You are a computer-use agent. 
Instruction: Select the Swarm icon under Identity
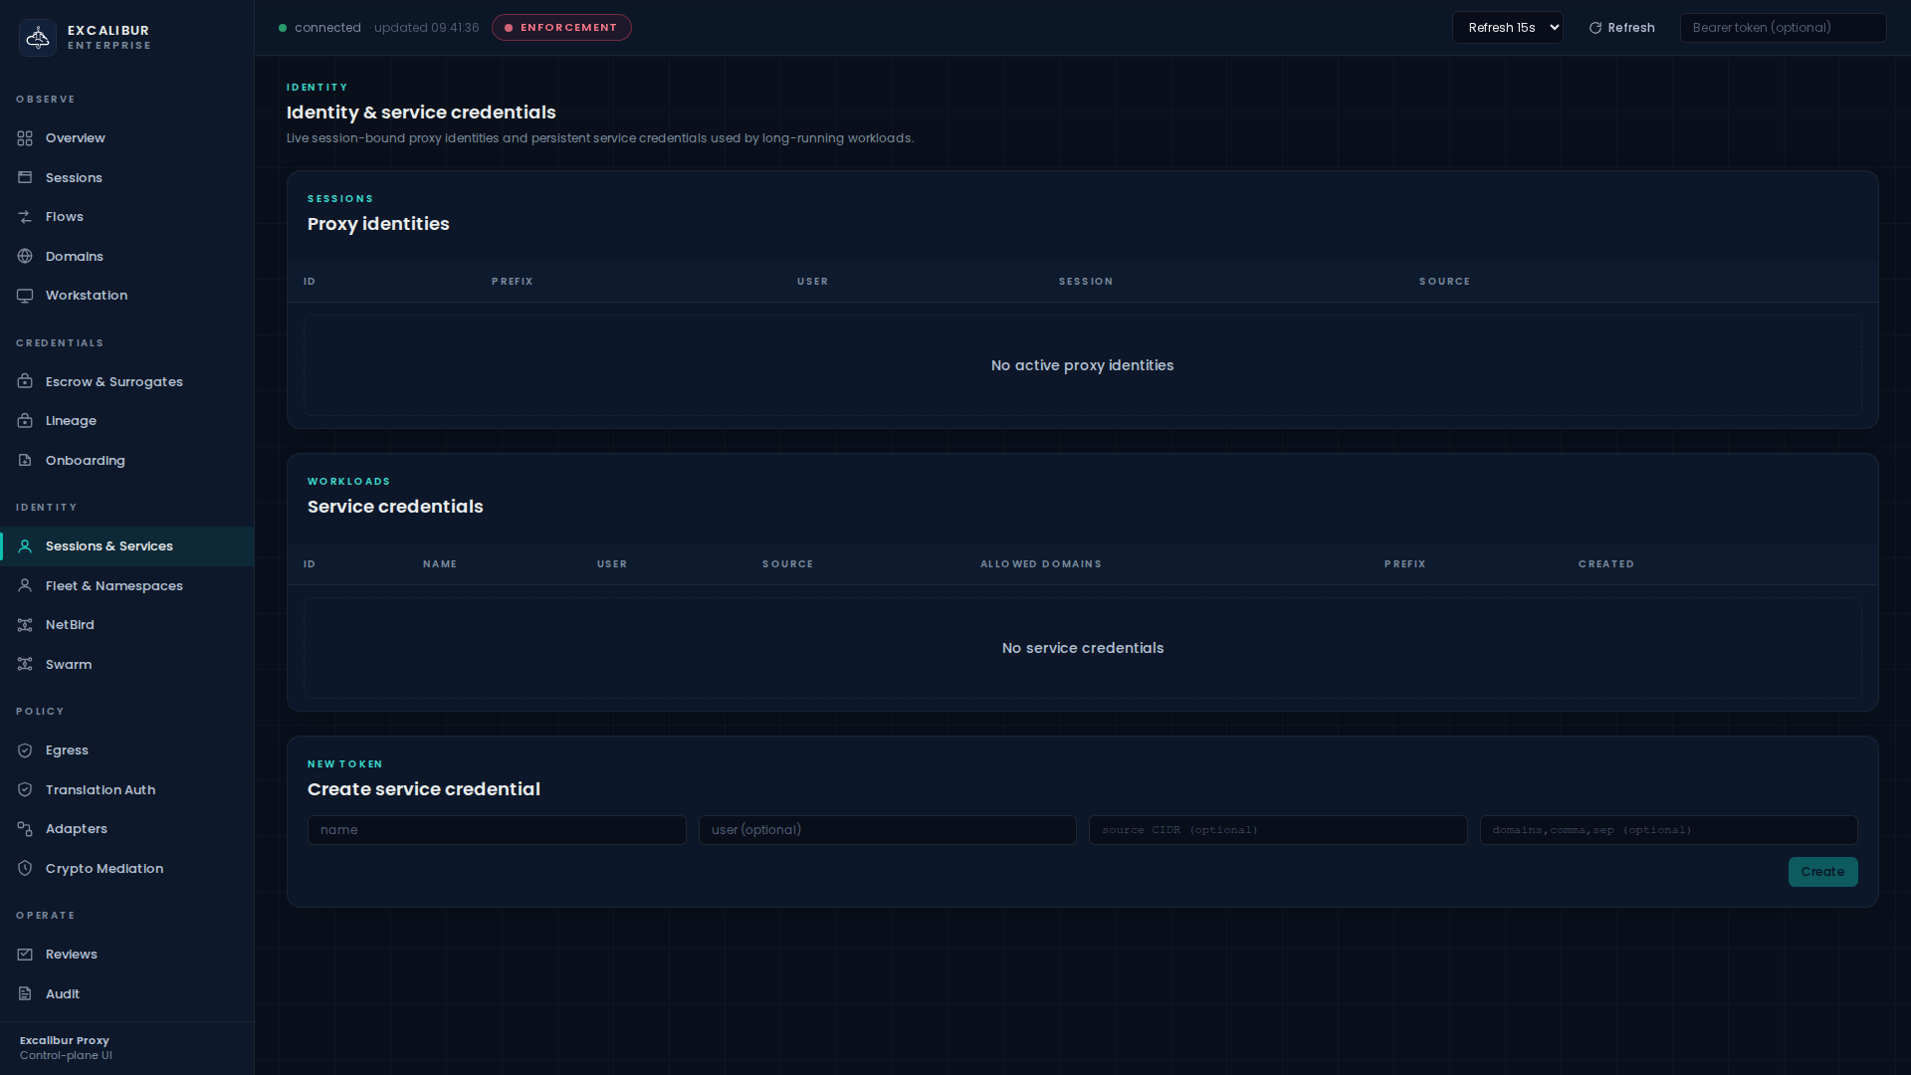[x=25, y=664]
